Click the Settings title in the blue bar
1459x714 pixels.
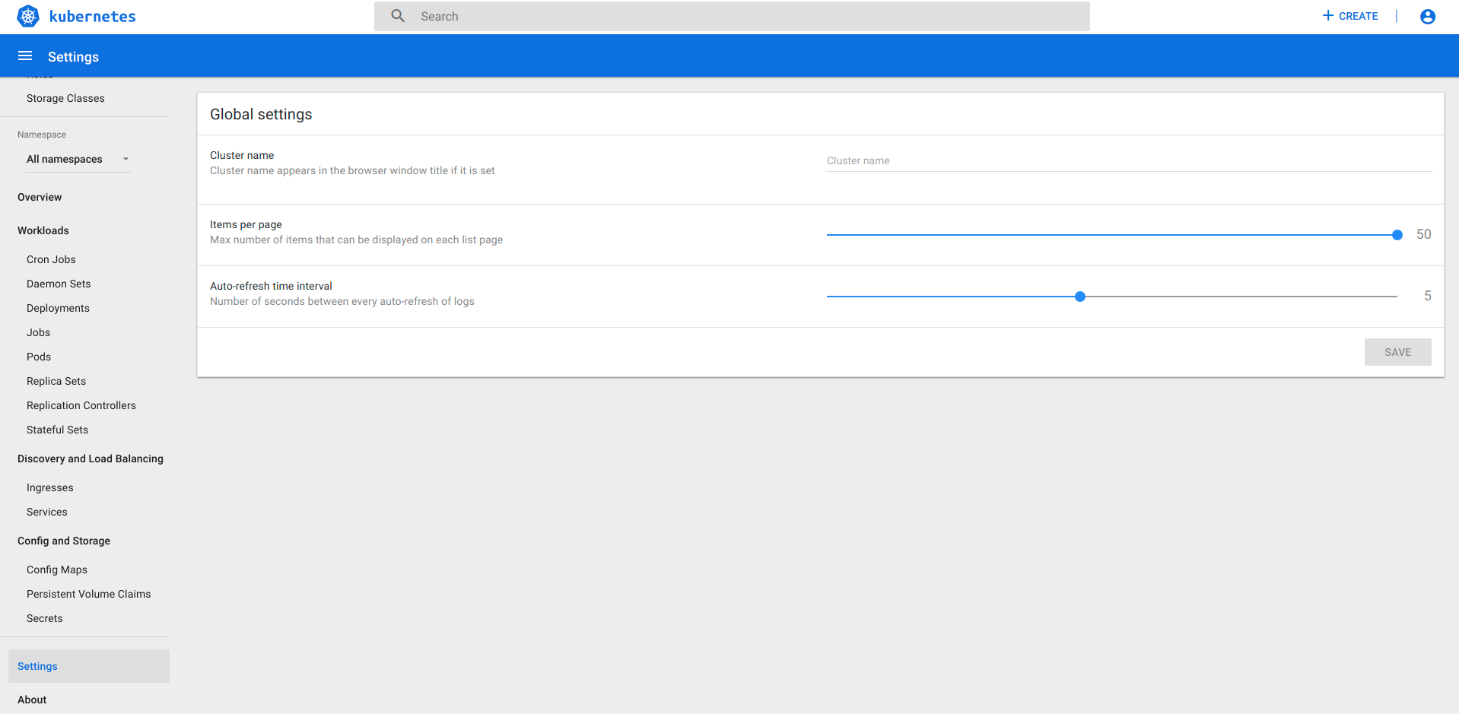pos(73,57)
